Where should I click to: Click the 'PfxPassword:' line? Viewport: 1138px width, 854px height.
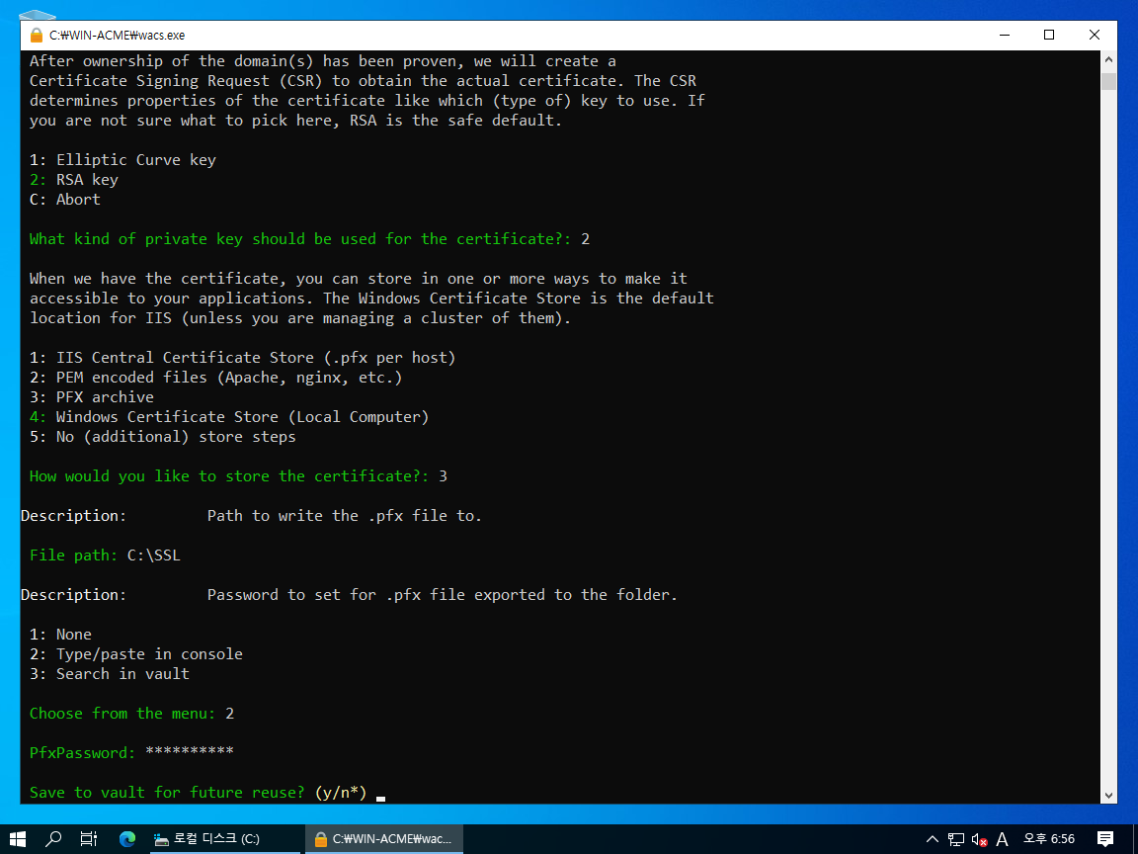pyautogui.click(x=131, y=752)
